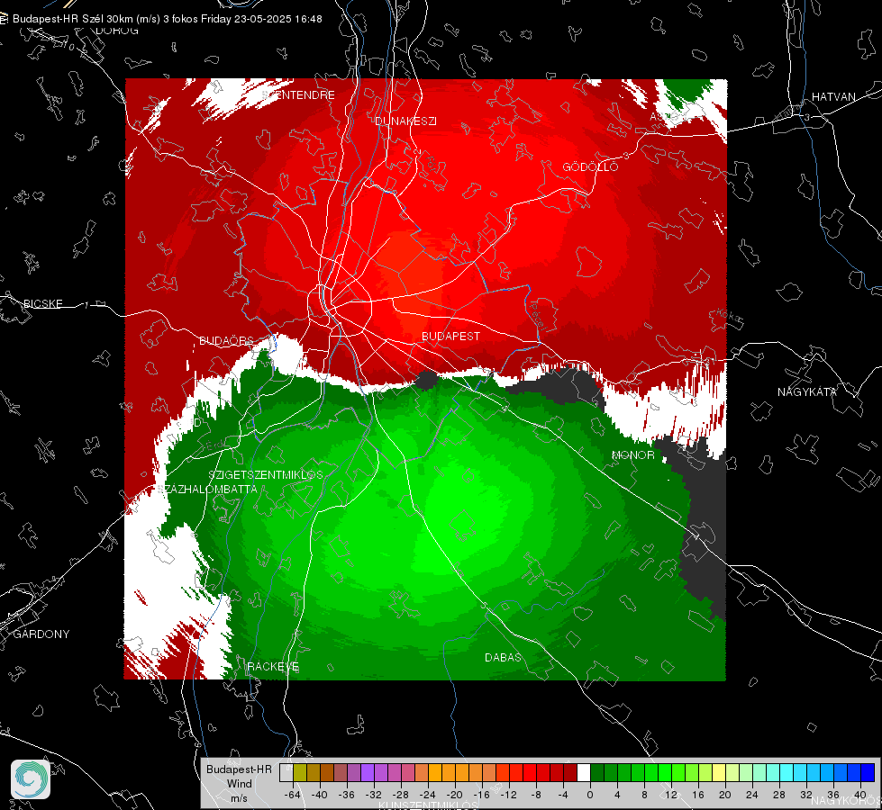Click the radar title text Budapest-HR Szél 30km

coord(73,19)
